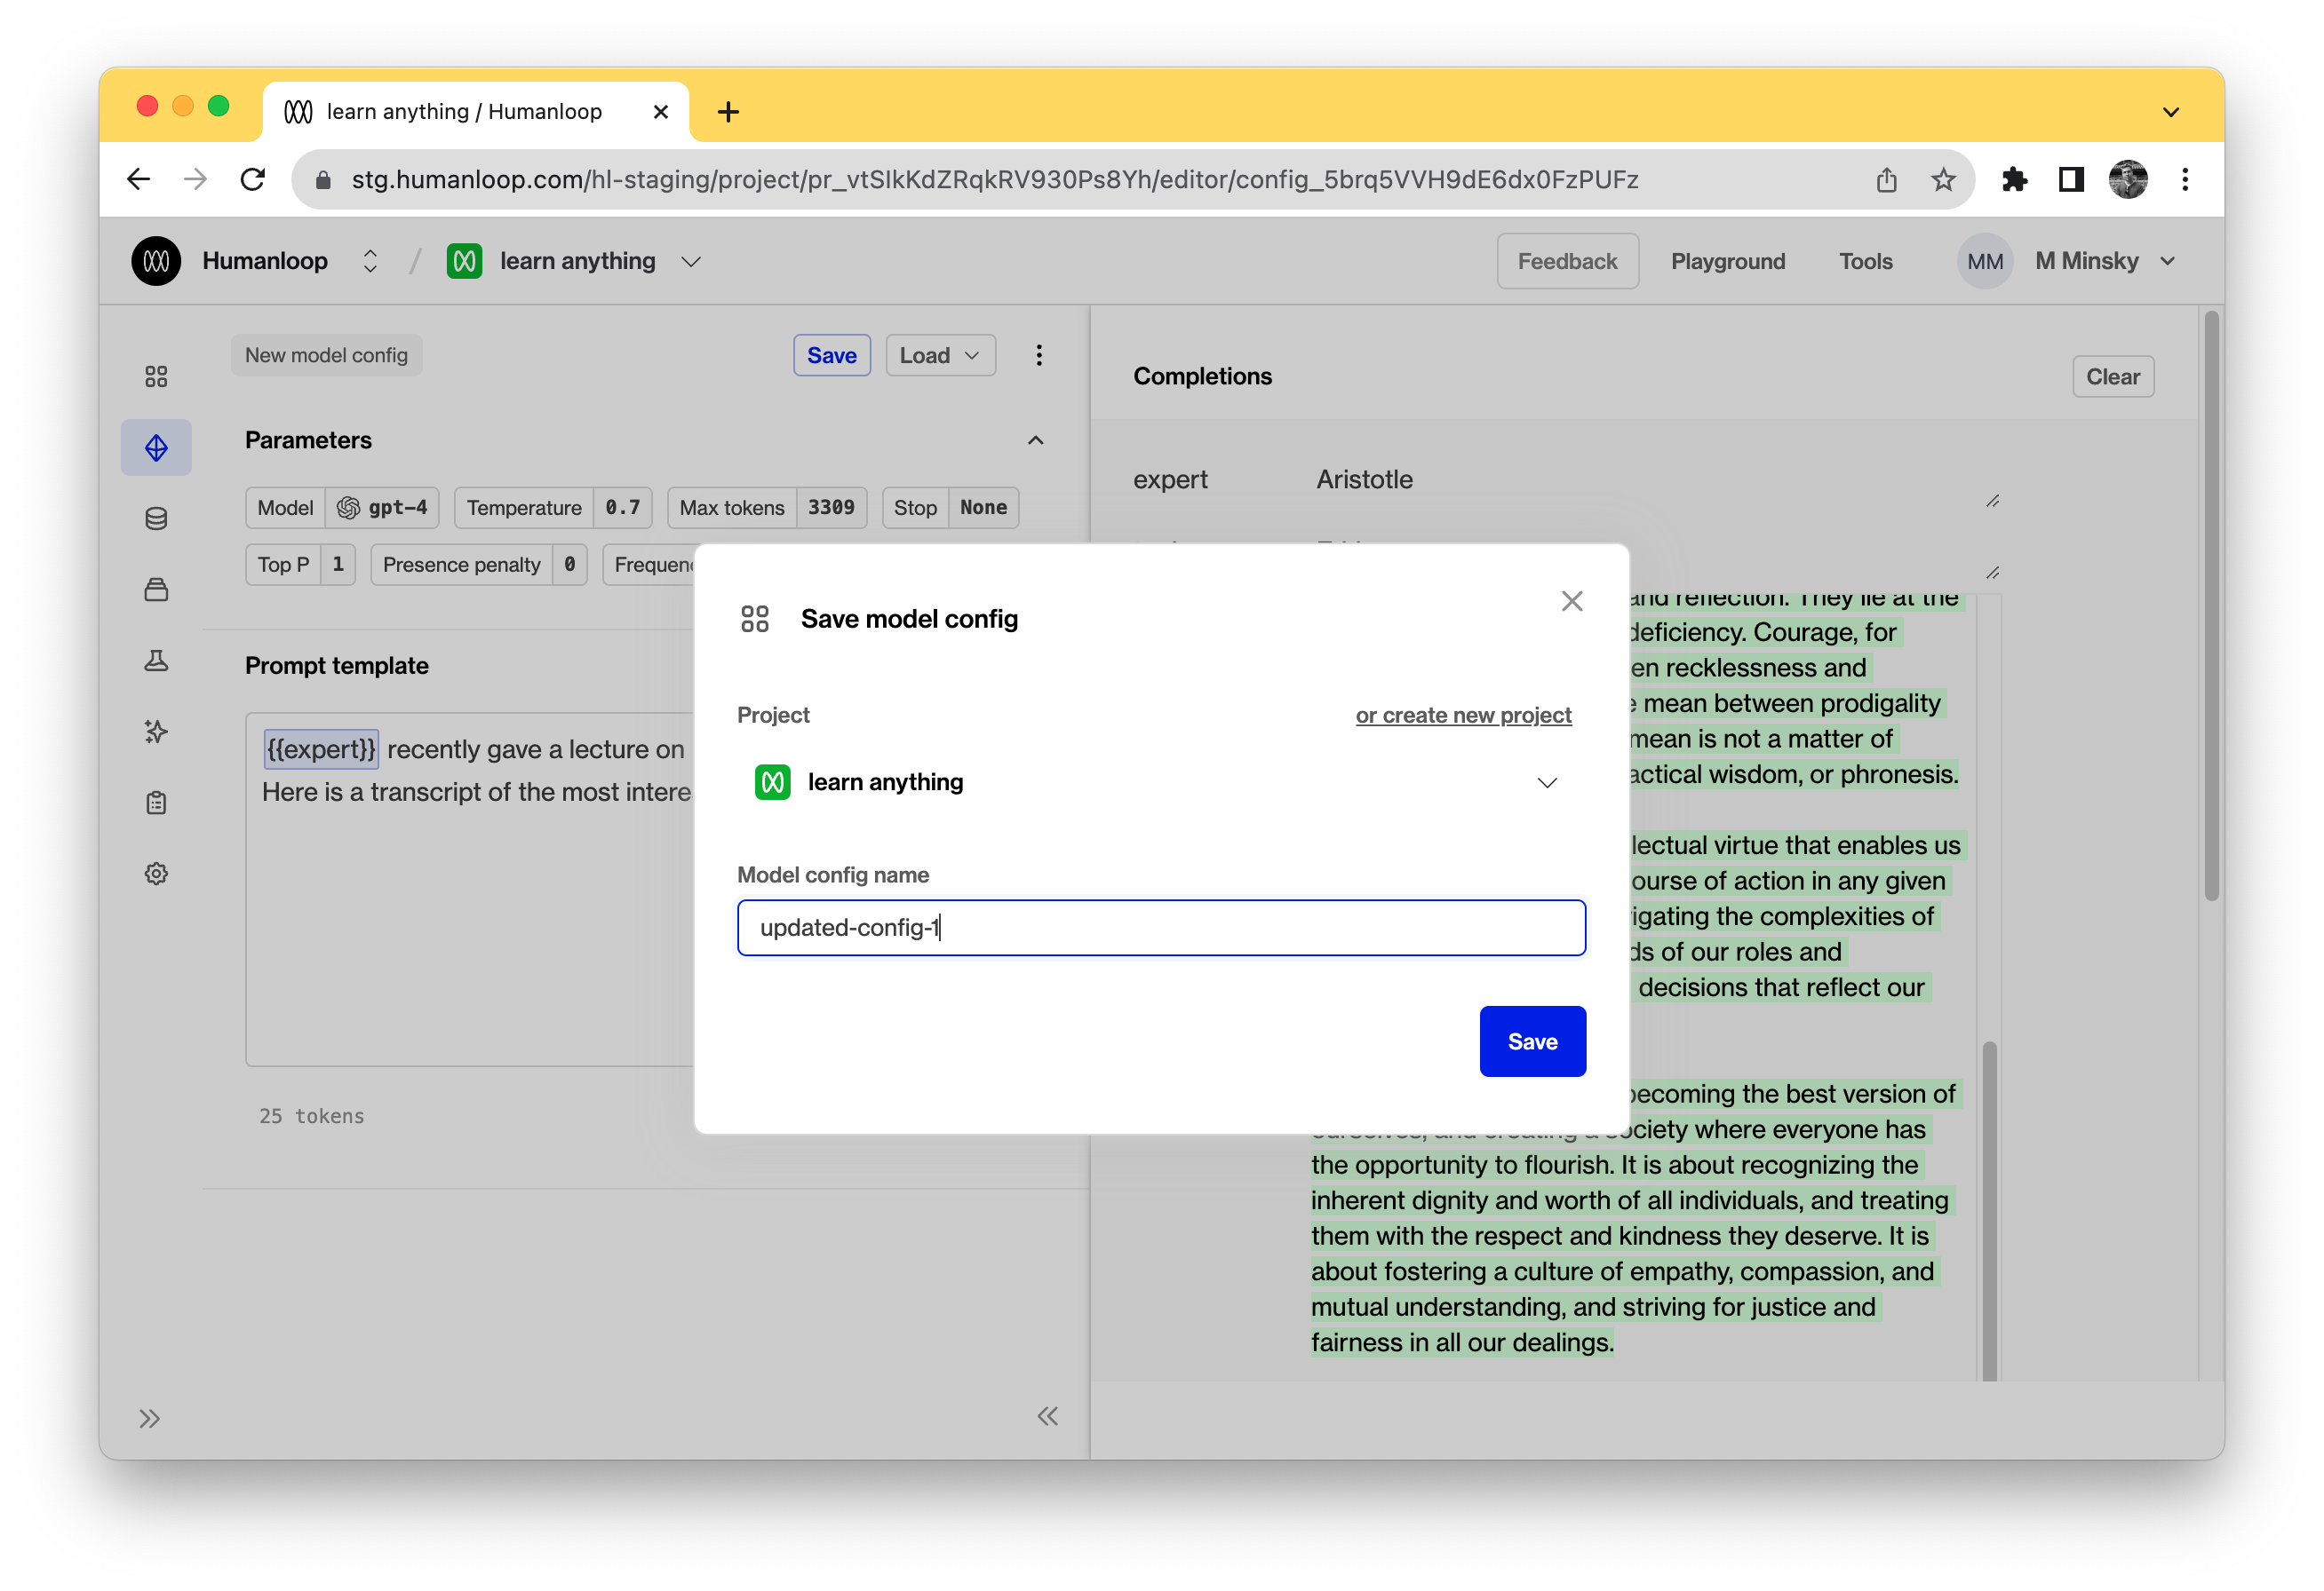Click the Chrome profile avatar
Viewport: 2324px width, 1591px height.
(x=2128, y=180)
